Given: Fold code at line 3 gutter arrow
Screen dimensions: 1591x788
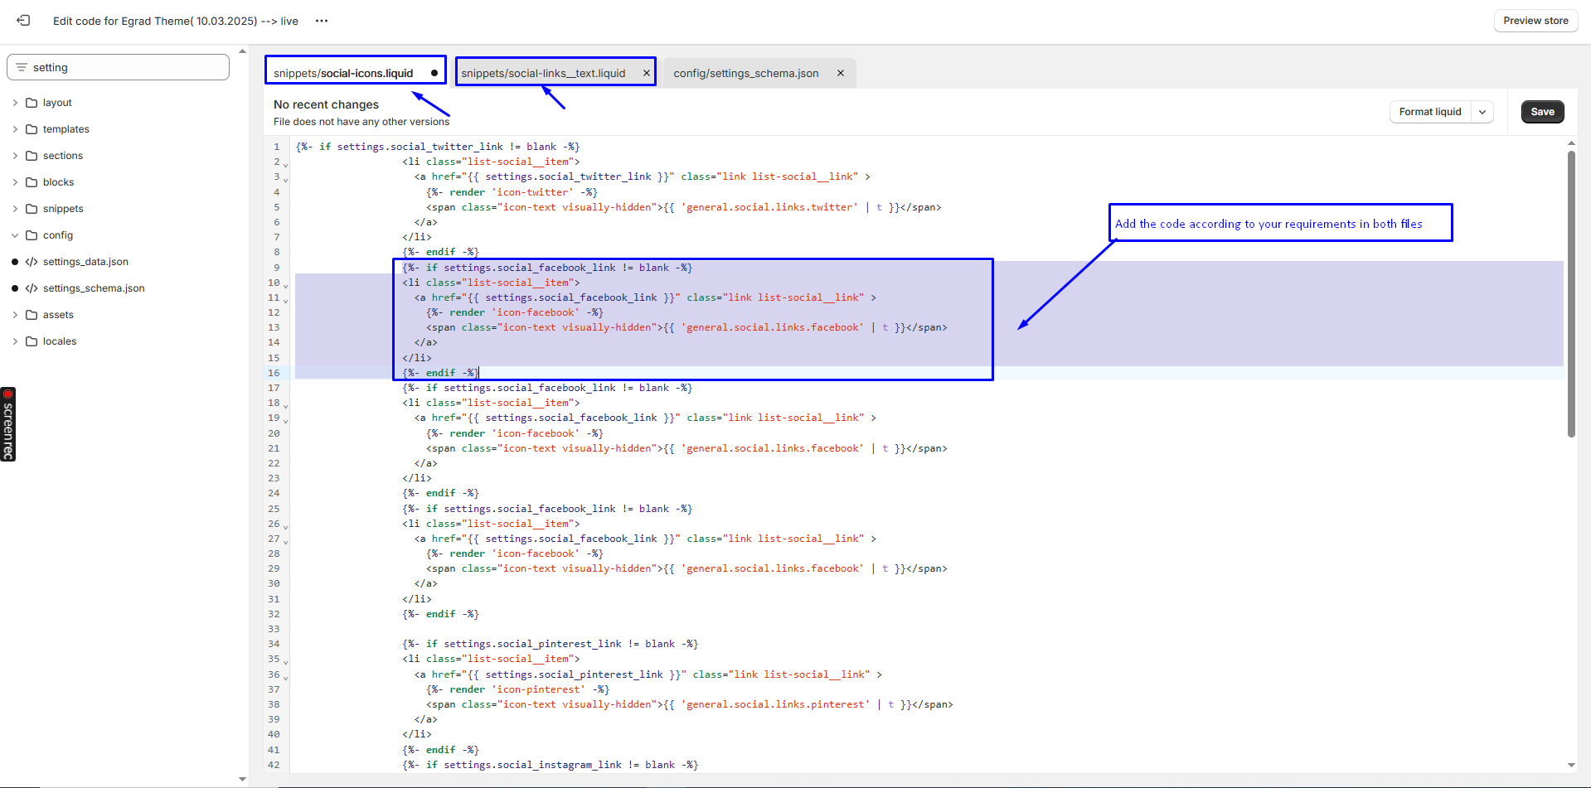Looking at the screenshot, I should coord(286,179).
